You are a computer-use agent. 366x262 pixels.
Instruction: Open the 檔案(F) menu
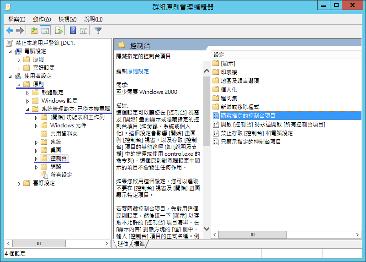click(x=16, y=19)
